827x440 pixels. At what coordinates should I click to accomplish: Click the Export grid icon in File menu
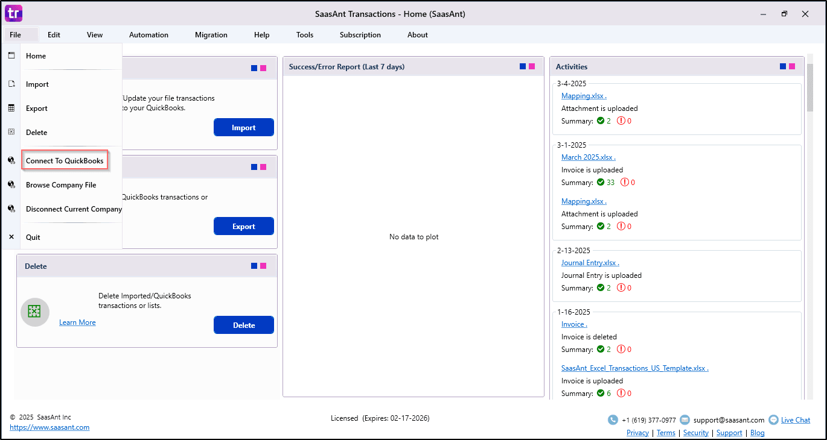click(x=11, y=108)
